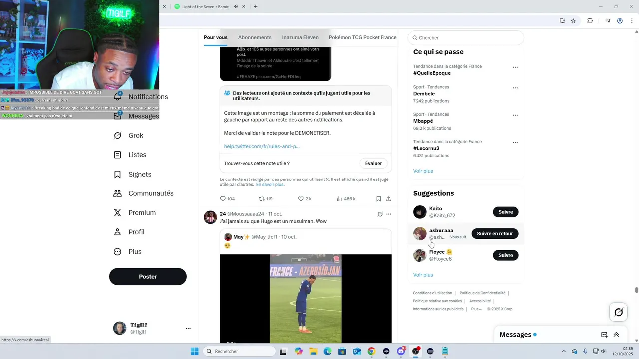Click Grok icon on Moussaaaa24's post

point(380,214)
